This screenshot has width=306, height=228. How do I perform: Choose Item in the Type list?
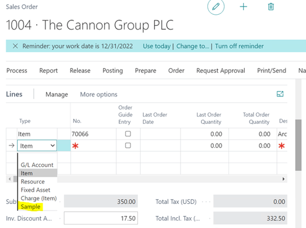coord(38,173)
